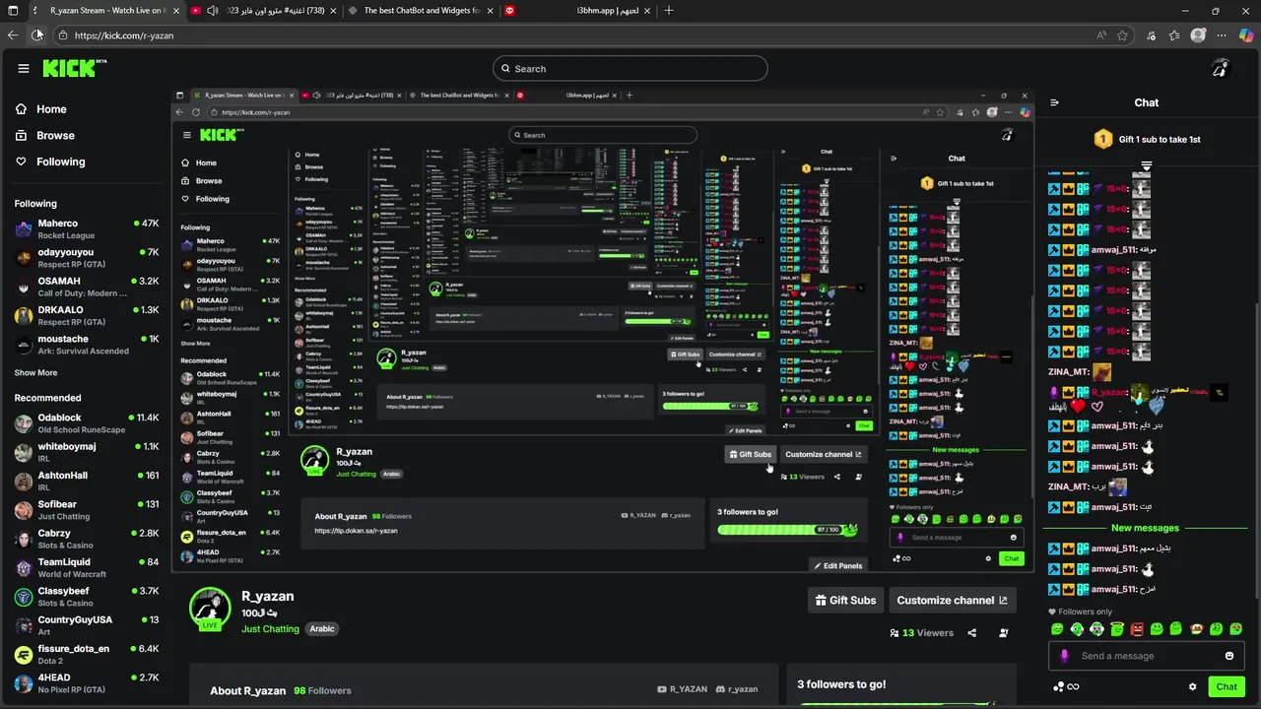
Task: Add page to favorites star icon
Action: pyautogui.click(x=1122, y=35)
